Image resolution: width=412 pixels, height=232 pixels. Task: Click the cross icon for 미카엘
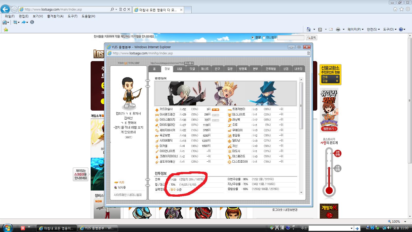pyautogui.click(x=157, y=146)
